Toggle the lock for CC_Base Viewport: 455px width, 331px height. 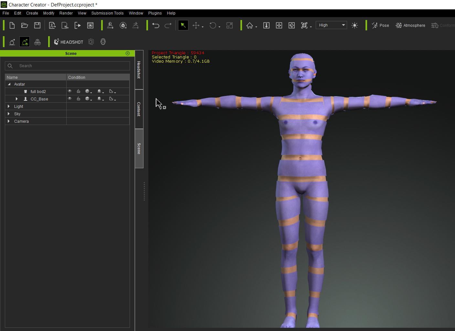(79, 98)
